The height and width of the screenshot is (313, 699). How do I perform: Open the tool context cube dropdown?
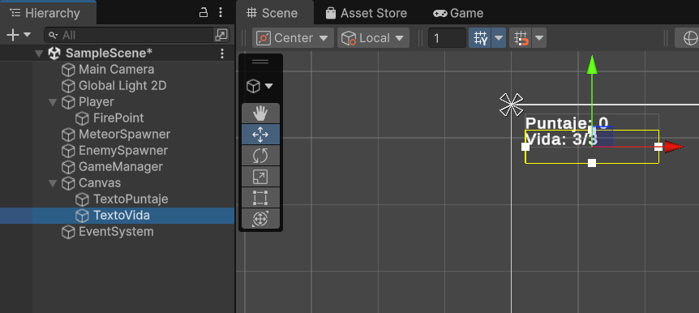260,86
